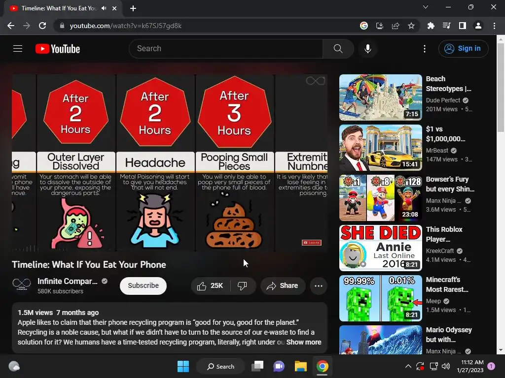Screen dimensions: 505x378
Task: Open Minecraft's Most Rarest thumbnail
Action: (x=380, y=298)
